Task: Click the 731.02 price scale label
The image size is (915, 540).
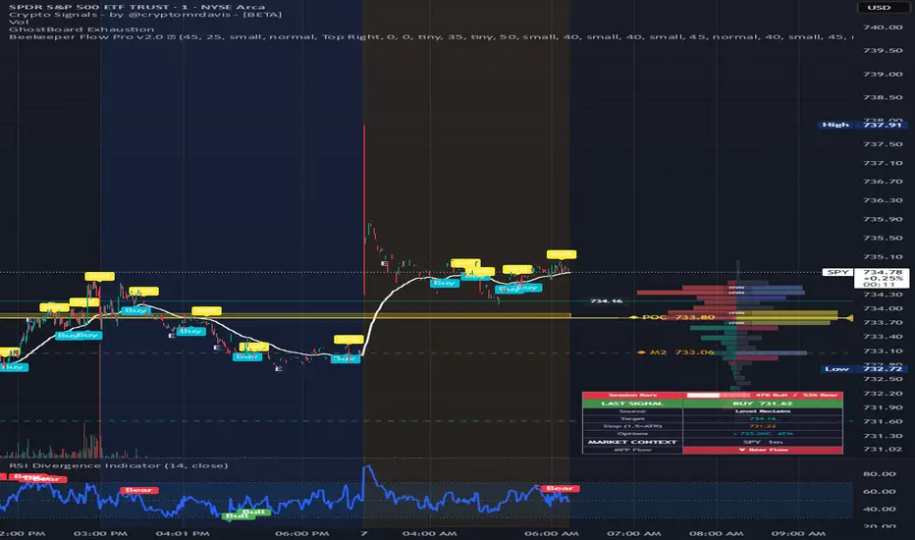Action: [883, 449]
